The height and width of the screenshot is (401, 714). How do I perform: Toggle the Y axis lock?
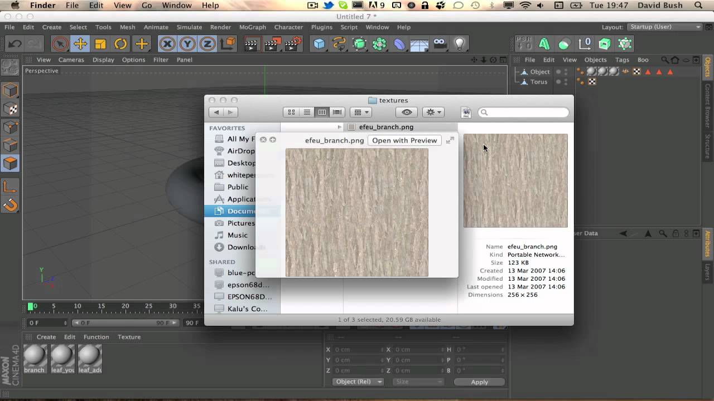coord(187,44)
